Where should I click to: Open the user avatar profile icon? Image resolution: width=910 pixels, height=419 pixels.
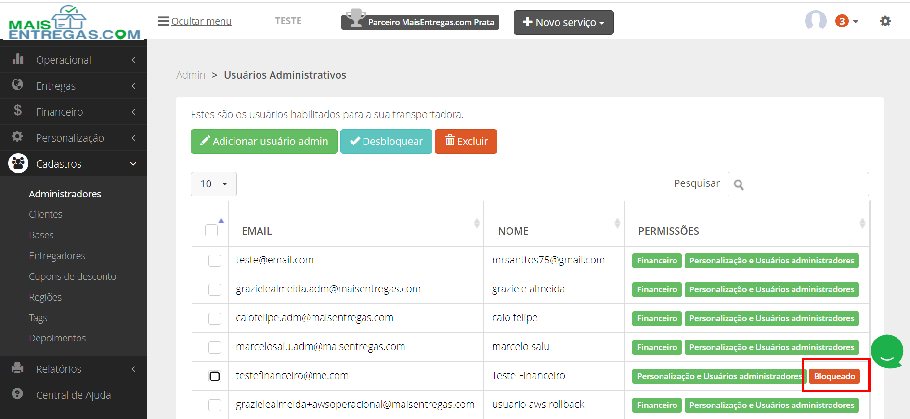tap(816, 21)
